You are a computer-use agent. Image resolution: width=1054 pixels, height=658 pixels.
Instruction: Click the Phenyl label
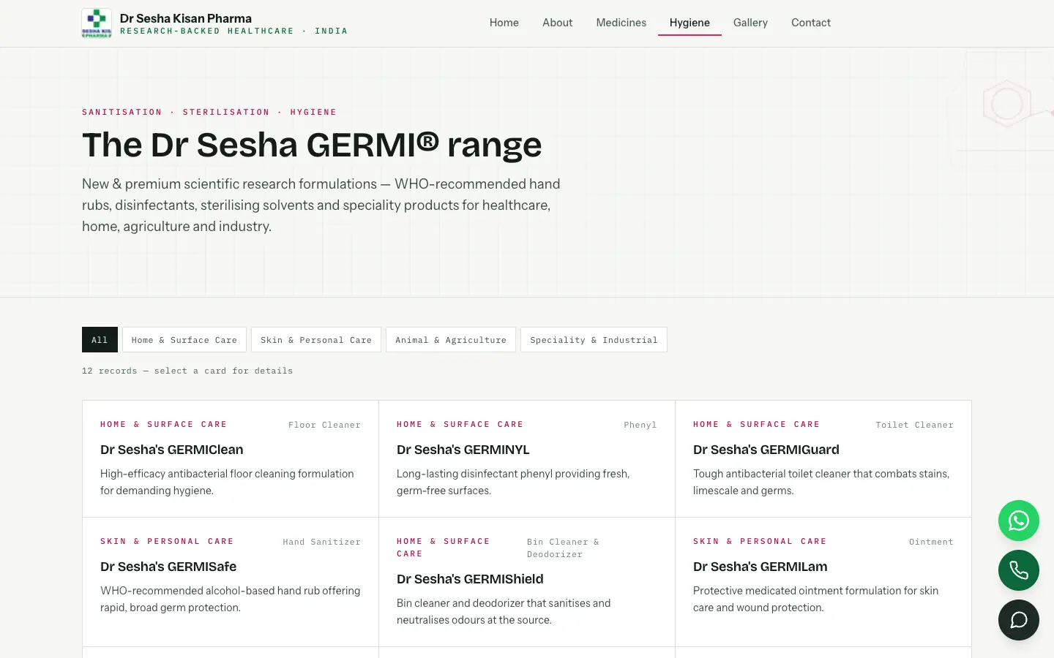(640, 425)
